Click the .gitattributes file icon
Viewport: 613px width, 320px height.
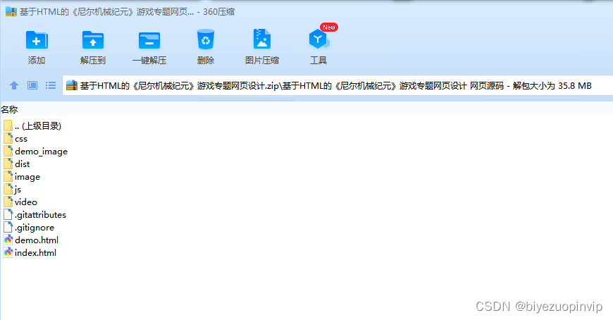click(8, 214)
